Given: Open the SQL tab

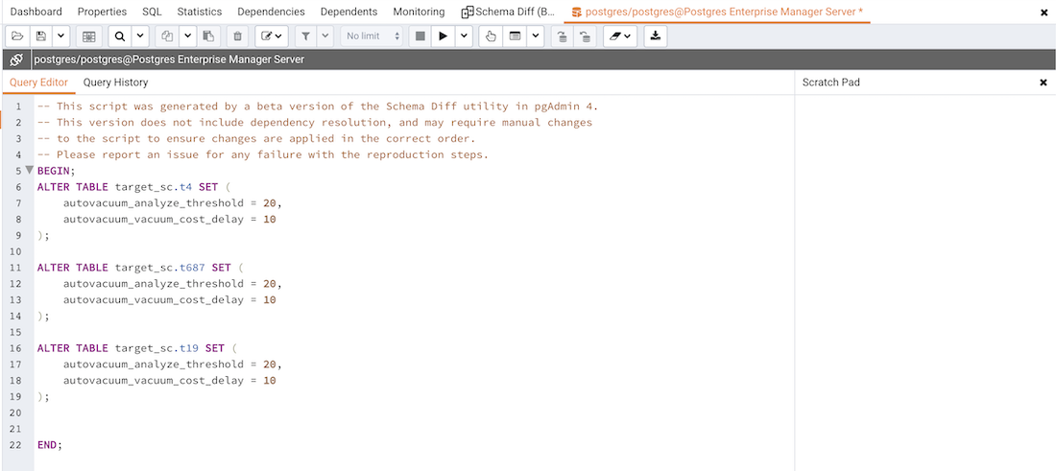Looking at the screenshot, I should [152, 12].
